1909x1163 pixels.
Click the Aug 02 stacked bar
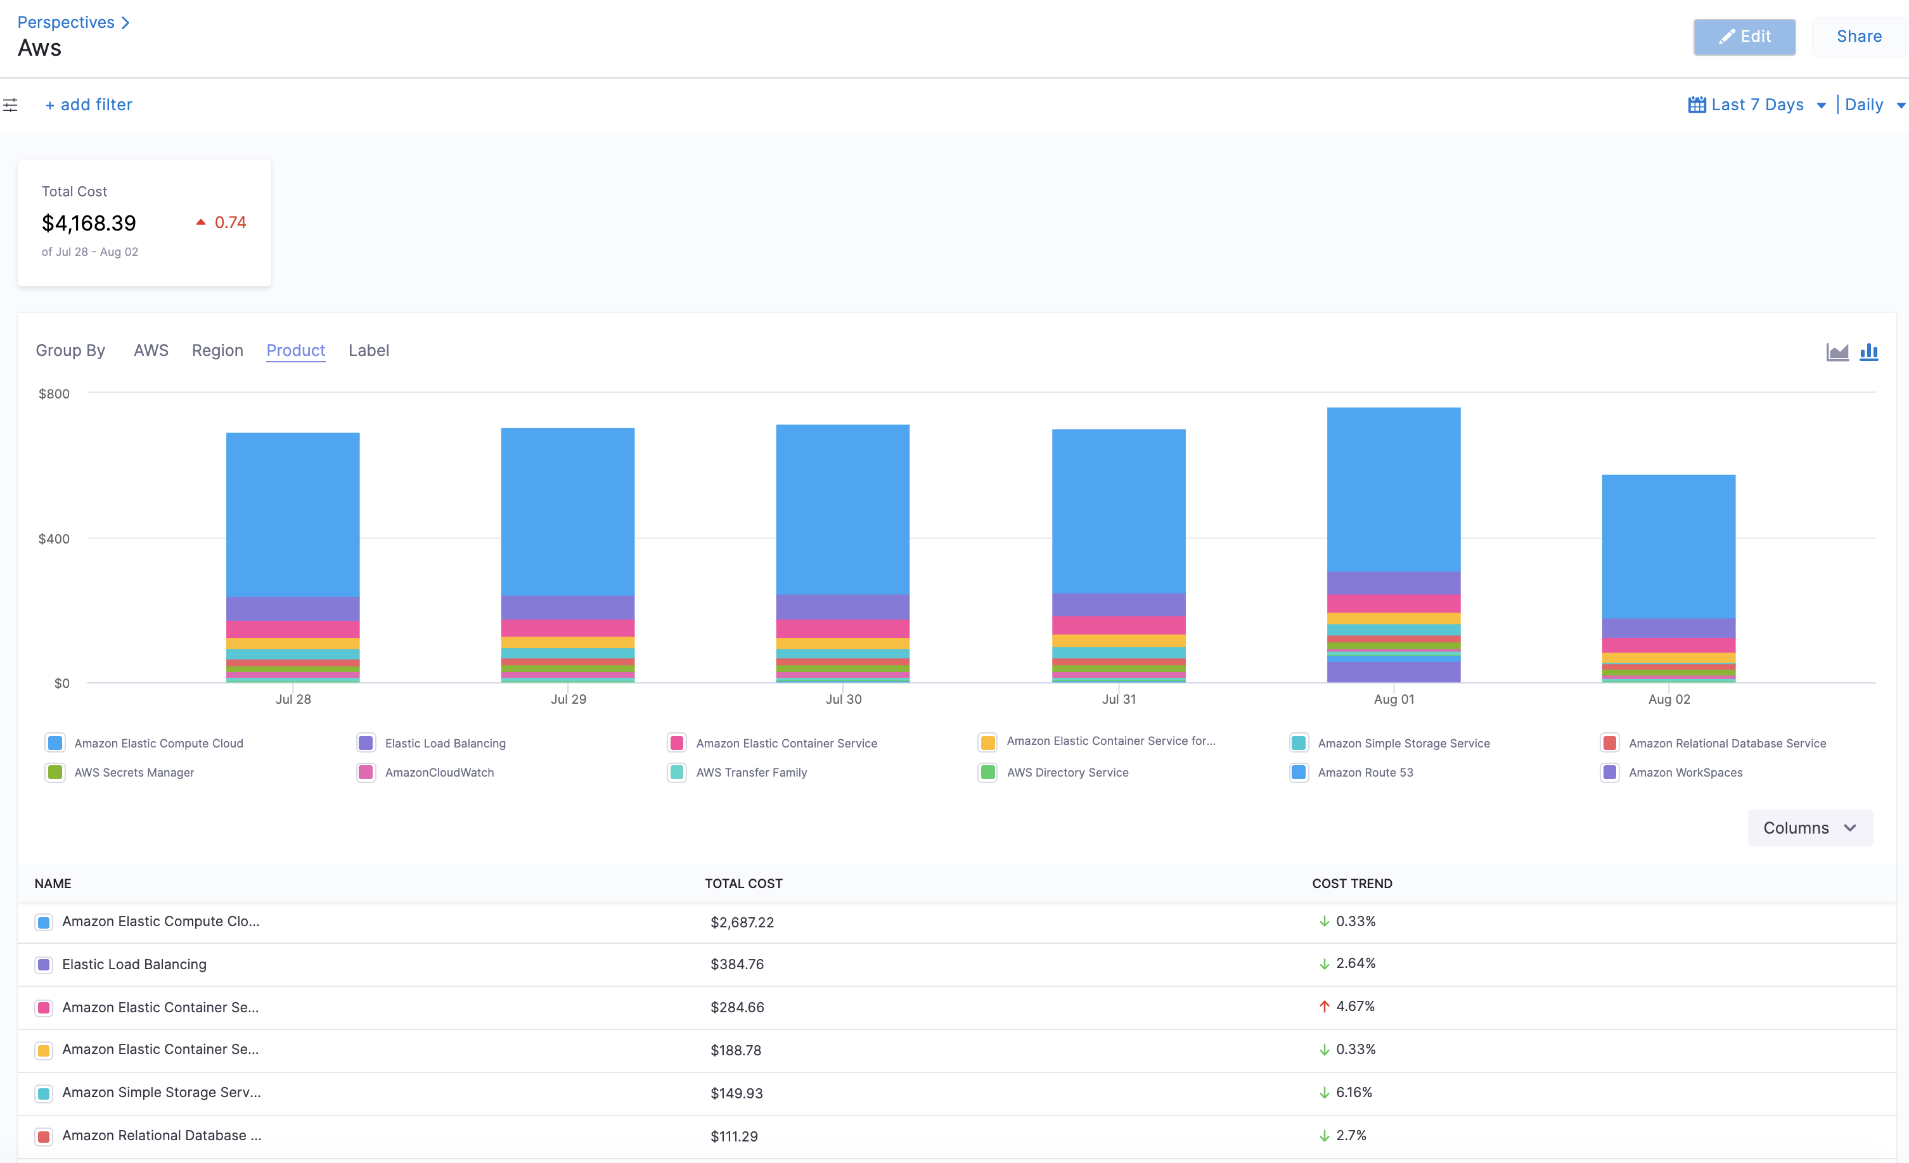coord(1669,578)
